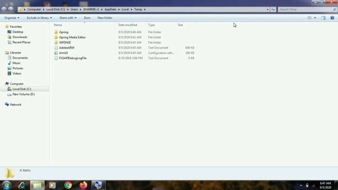Open the iSpring Media Editor folder
338x190 pixels.
[72, 37]
